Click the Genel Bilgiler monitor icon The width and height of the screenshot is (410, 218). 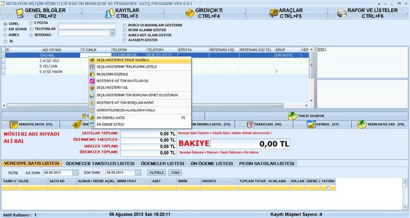point(19,13)
